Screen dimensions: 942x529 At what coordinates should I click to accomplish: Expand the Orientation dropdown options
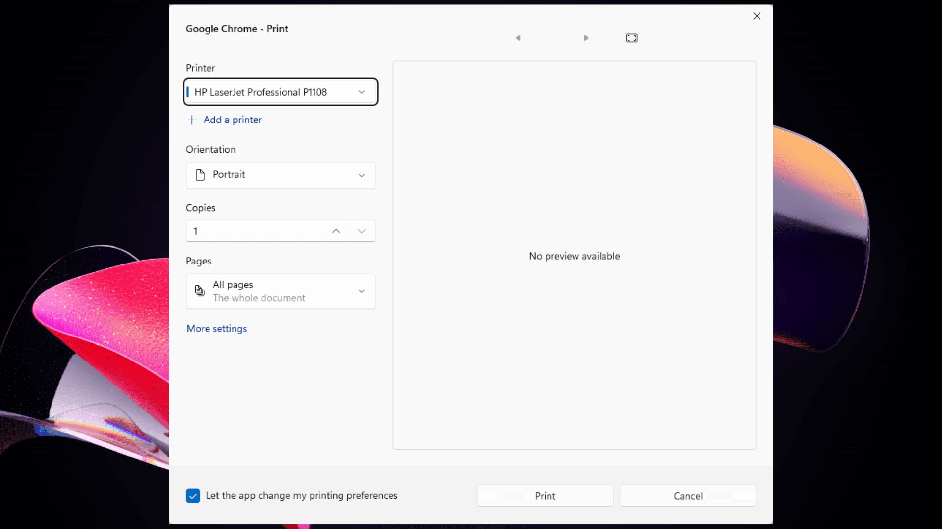[x=361, y=174]
